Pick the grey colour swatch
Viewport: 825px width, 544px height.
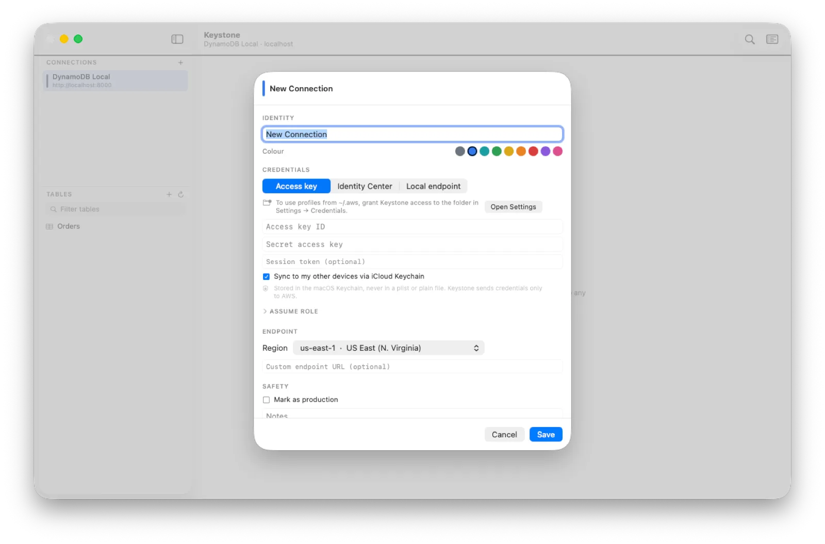(460, 151)
